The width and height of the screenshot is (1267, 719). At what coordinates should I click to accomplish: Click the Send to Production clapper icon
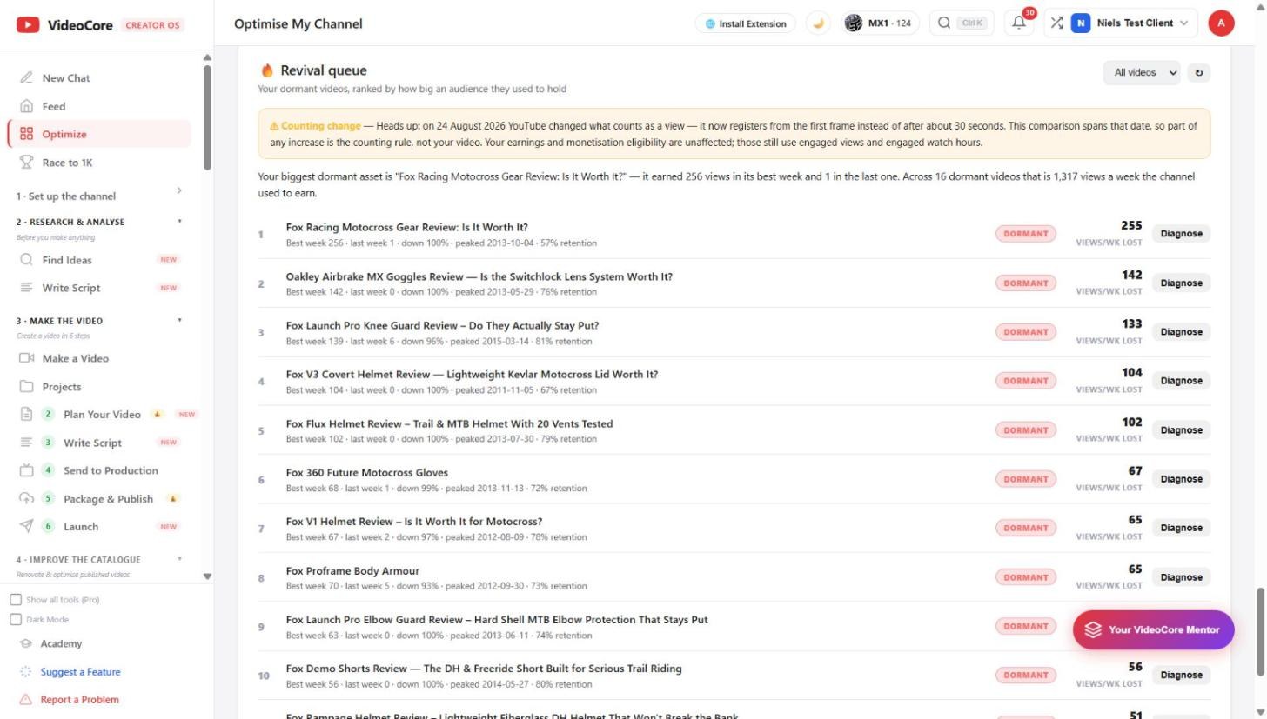tap(26, 470)
